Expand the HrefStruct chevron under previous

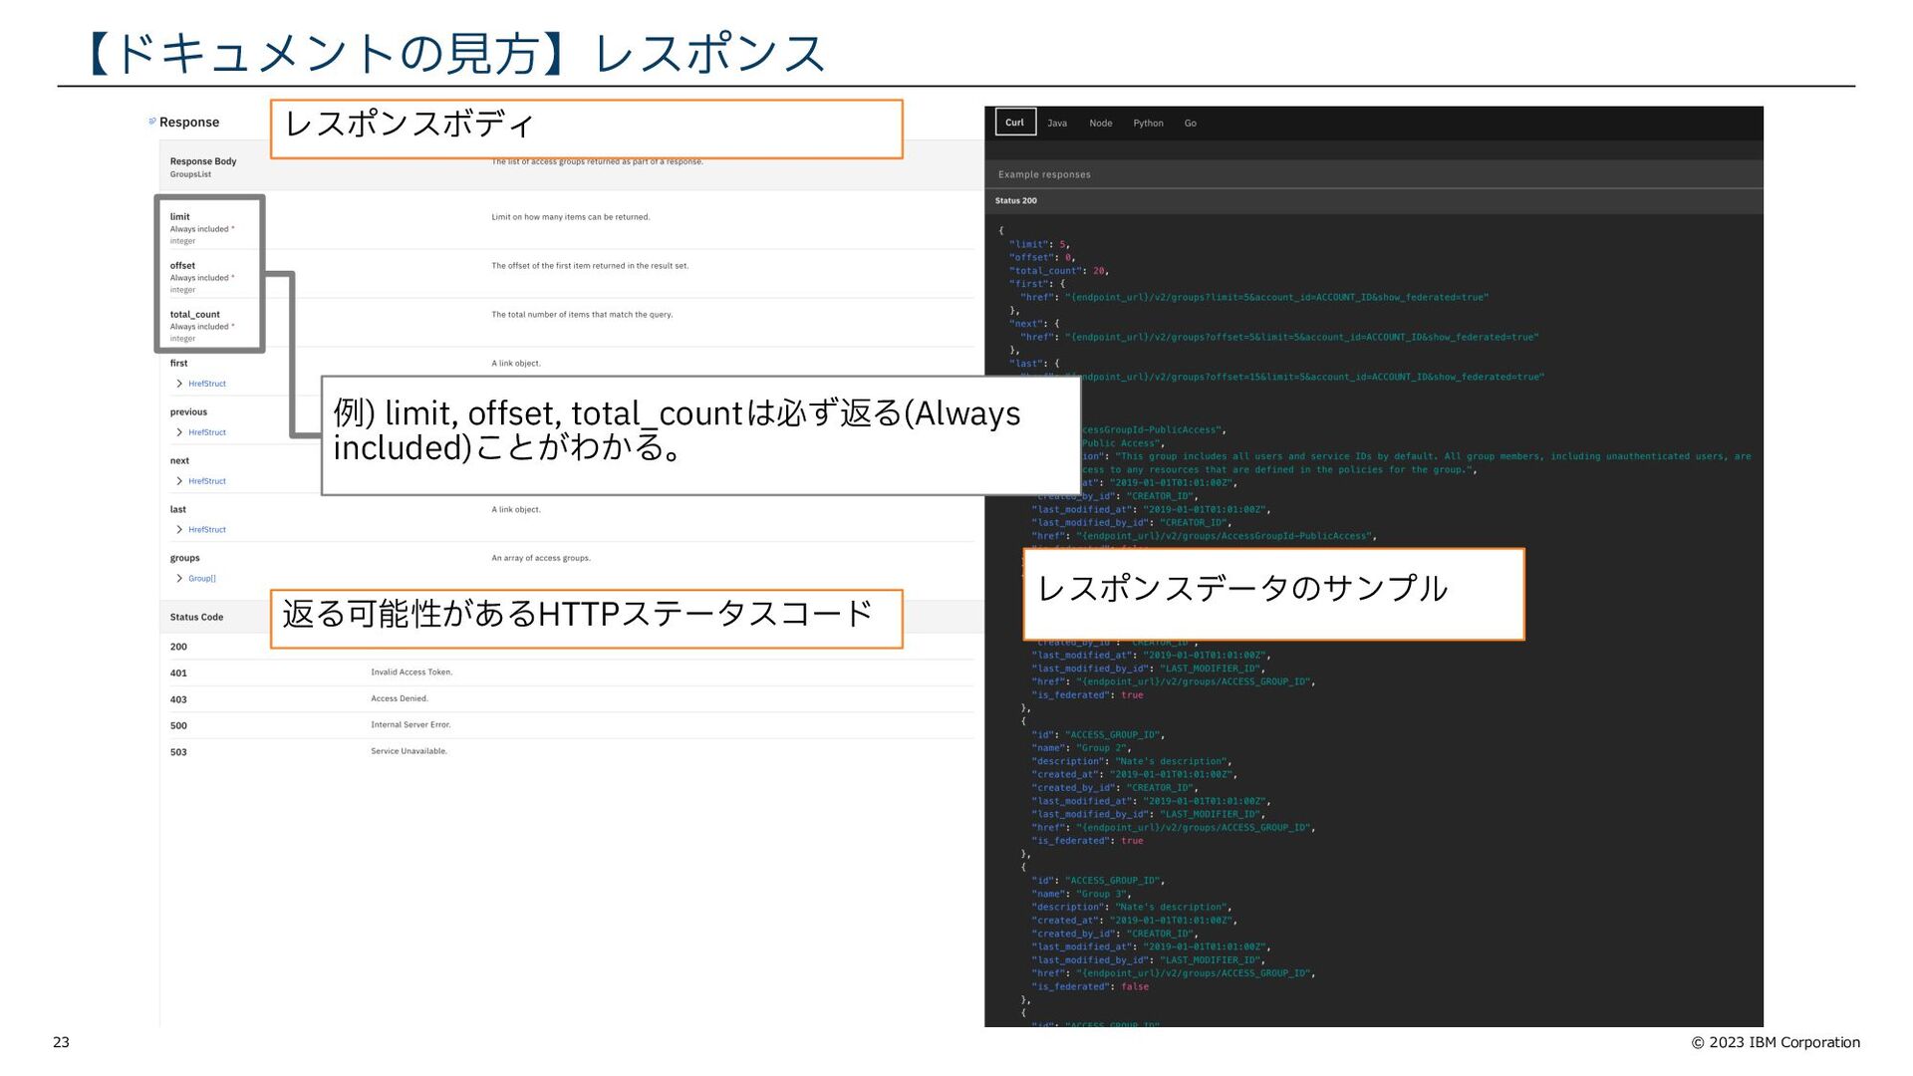(179, 432)
